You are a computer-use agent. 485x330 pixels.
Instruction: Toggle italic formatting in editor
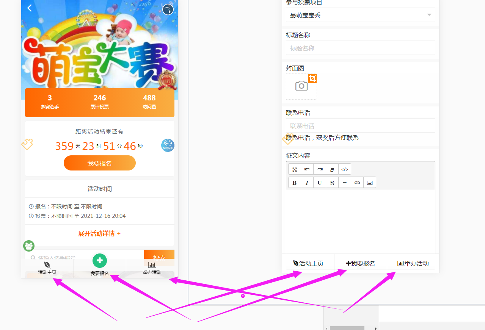click(307, 183)
